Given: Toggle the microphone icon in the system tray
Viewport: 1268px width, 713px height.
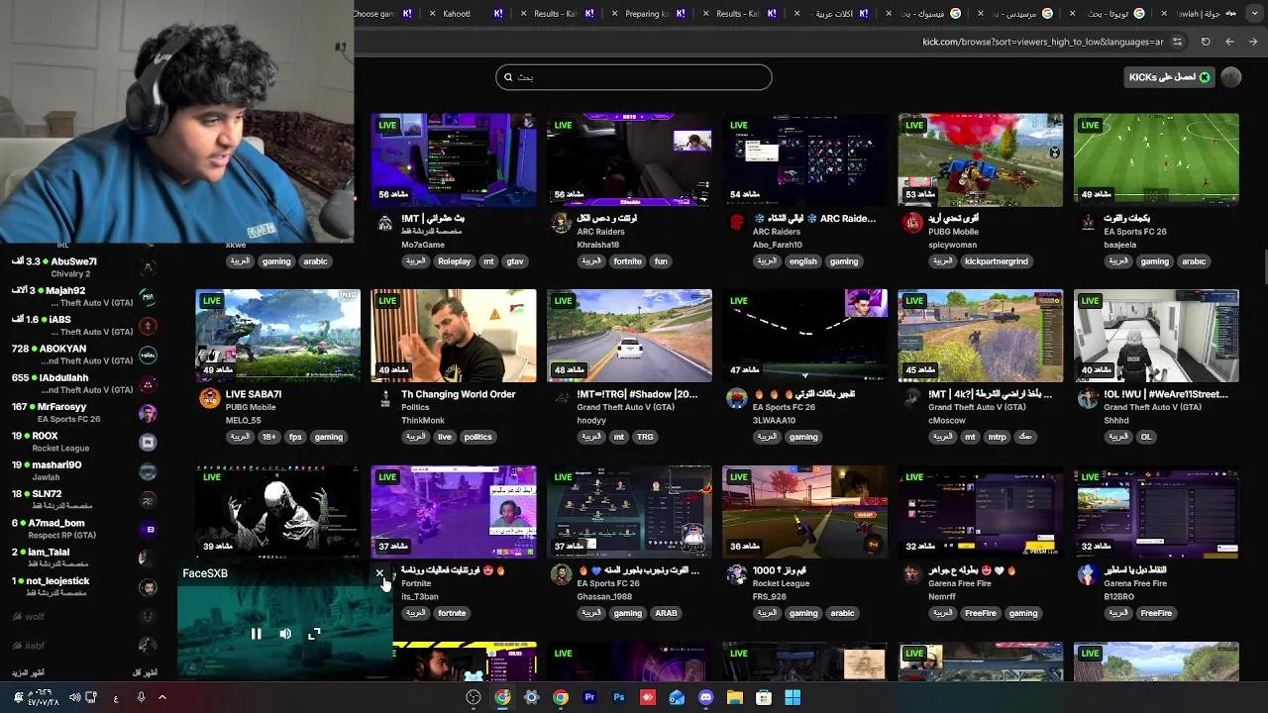Looking at the screenshot, I should 141,697.
